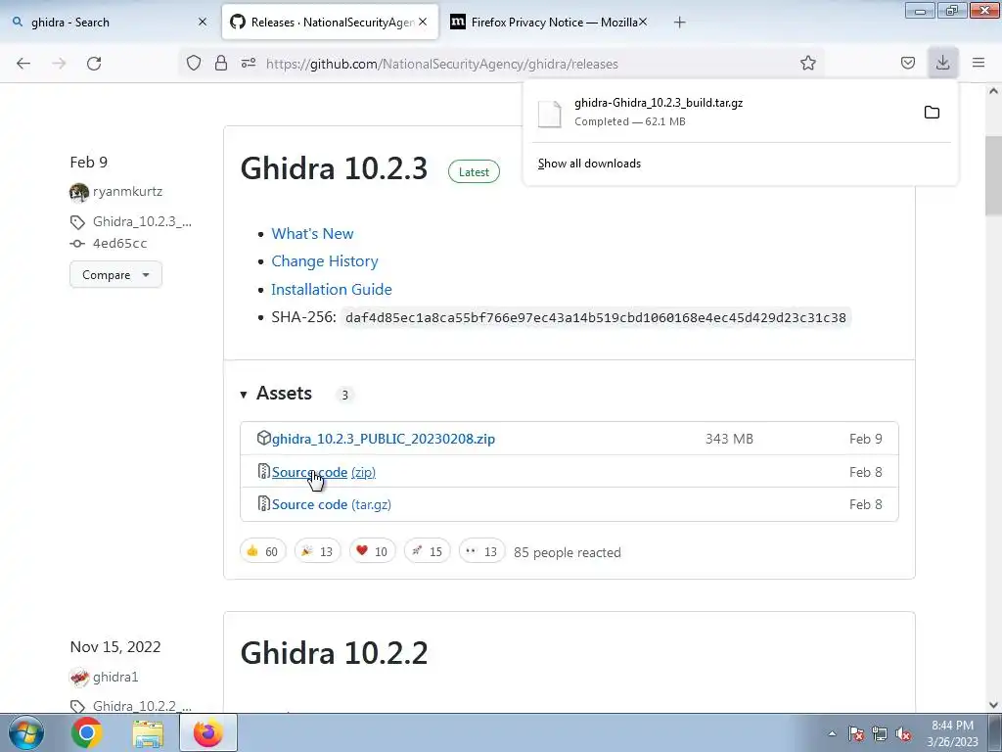1002x752 pixels.
Task: Click the party popper reaction
Action: click(x=318, y=551)
